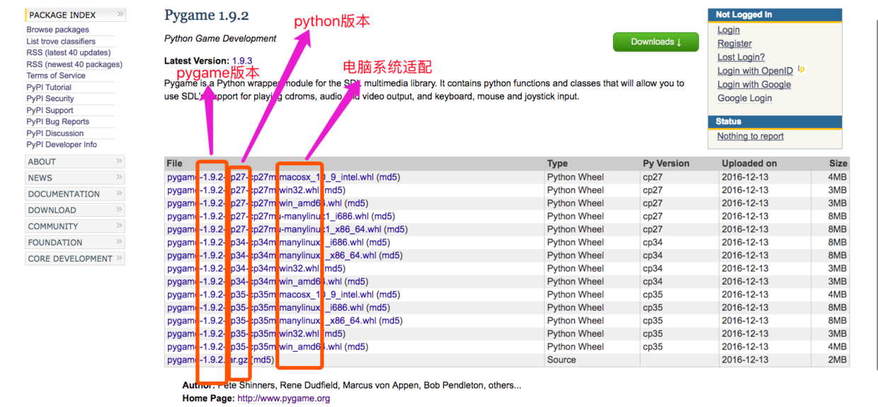Expand the COMMUNITY section chevron
The image size is (878, 407).
[x=119, y=226]
